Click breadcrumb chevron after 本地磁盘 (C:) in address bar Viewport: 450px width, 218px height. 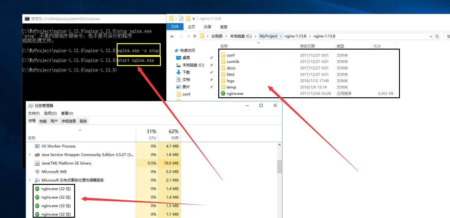pyautogui.click(x=256, y=36)
